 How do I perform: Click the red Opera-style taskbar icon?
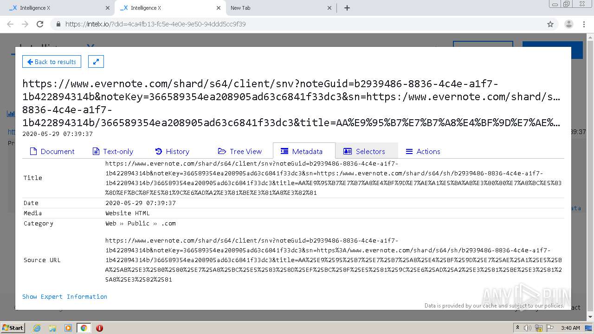tap(99, 328)
